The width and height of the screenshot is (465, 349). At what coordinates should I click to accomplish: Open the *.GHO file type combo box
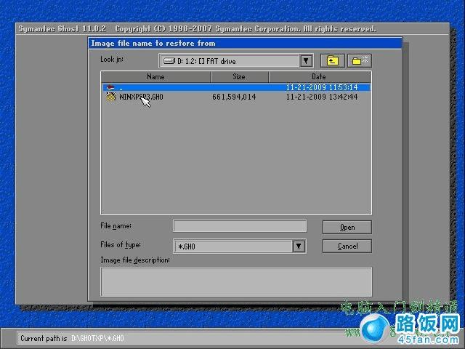(239, 246)
